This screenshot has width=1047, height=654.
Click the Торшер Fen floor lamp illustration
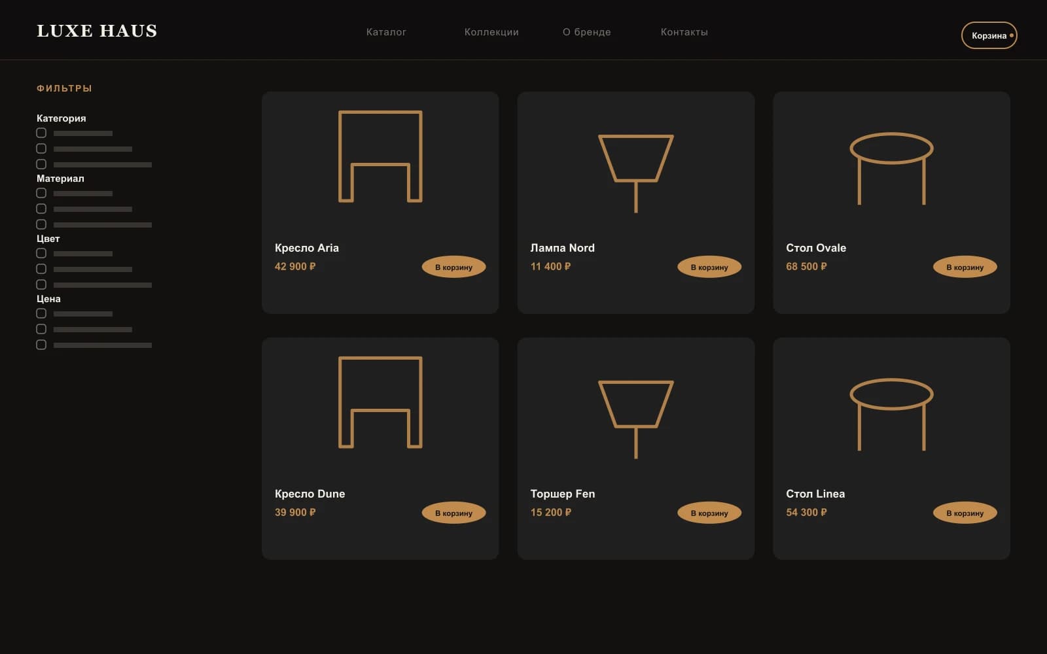[636, 419]
